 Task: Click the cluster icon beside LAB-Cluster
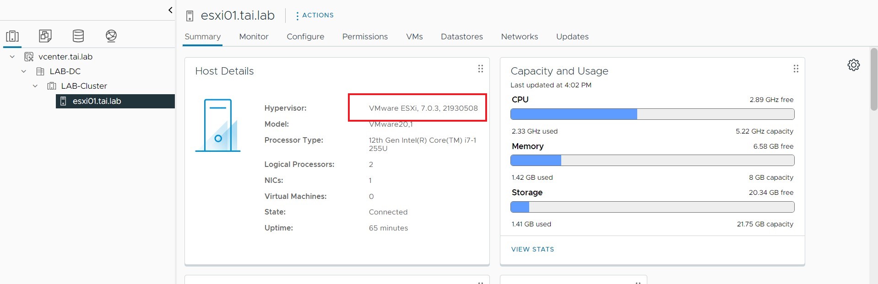click(52, 86)
